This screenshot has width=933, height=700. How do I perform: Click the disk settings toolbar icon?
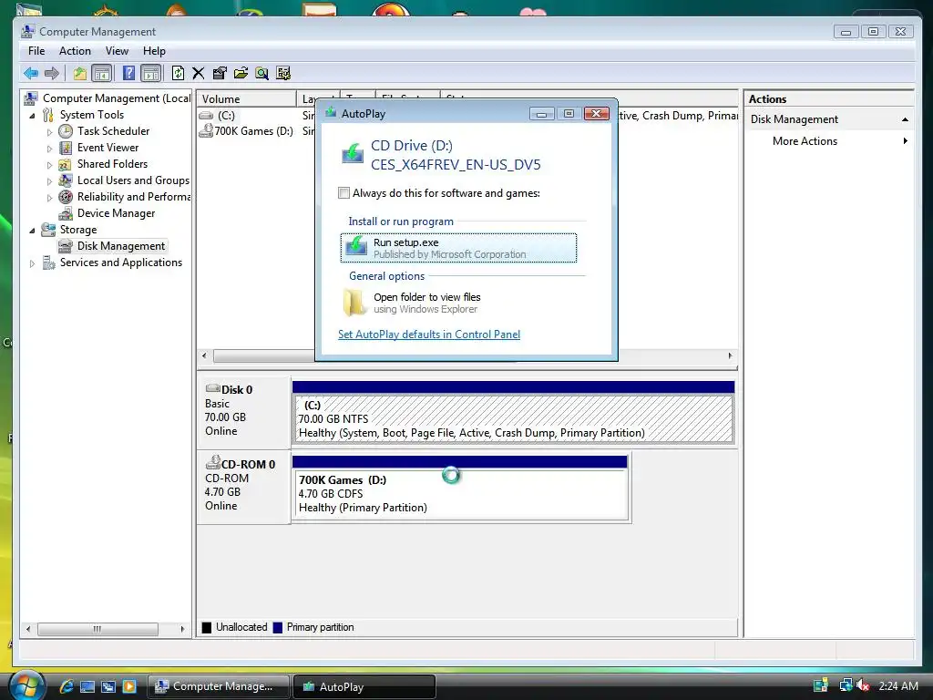click(x=283, y=73)
